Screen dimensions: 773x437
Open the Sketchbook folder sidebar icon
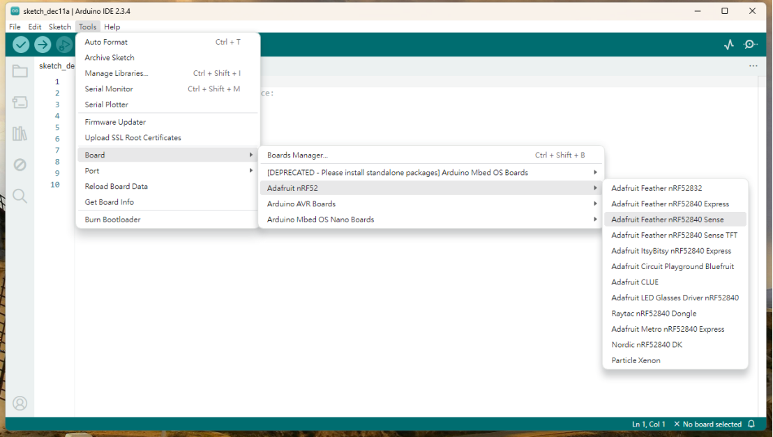(x=20, y=71)
